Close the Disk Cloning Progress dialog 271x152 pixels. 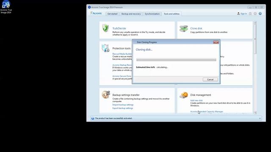click(x=216, y=42)
